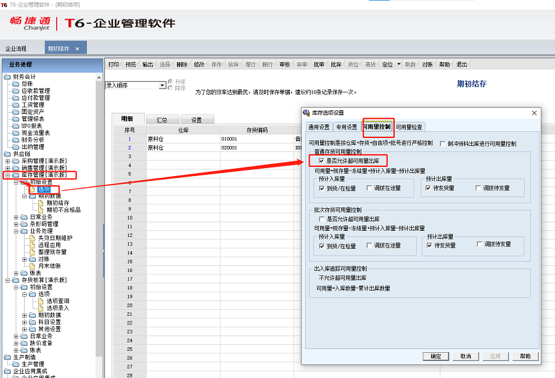
Task: Click the T6 application icon in title bar
Action: (4, 4)
